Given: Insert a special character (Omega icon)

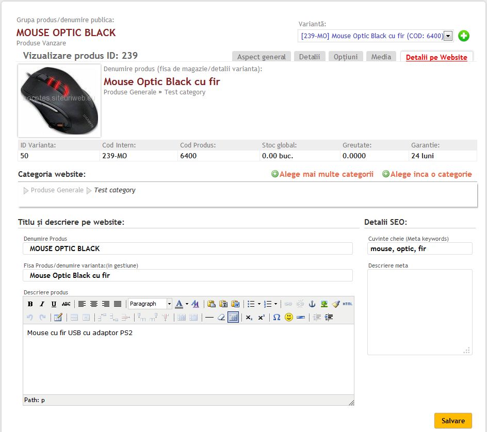Looking at the screenshot, I should [277, 318].
